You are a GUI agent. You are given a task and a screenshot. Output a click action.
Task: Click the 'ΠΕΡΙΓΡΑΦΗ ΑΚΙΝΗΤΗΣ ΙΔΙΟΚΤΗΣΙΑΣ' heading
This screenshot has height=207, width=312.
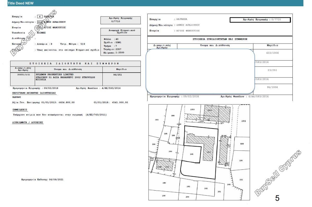34,93
